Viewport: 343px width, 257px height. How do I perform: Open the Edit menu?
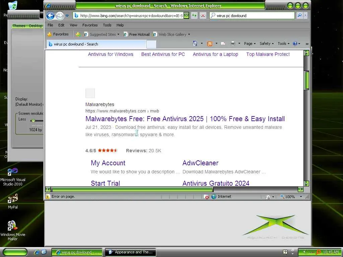coord(61,25)
